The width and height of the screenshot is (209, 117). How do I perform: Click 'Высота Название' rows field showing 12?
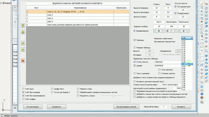(x=156, y=8)
